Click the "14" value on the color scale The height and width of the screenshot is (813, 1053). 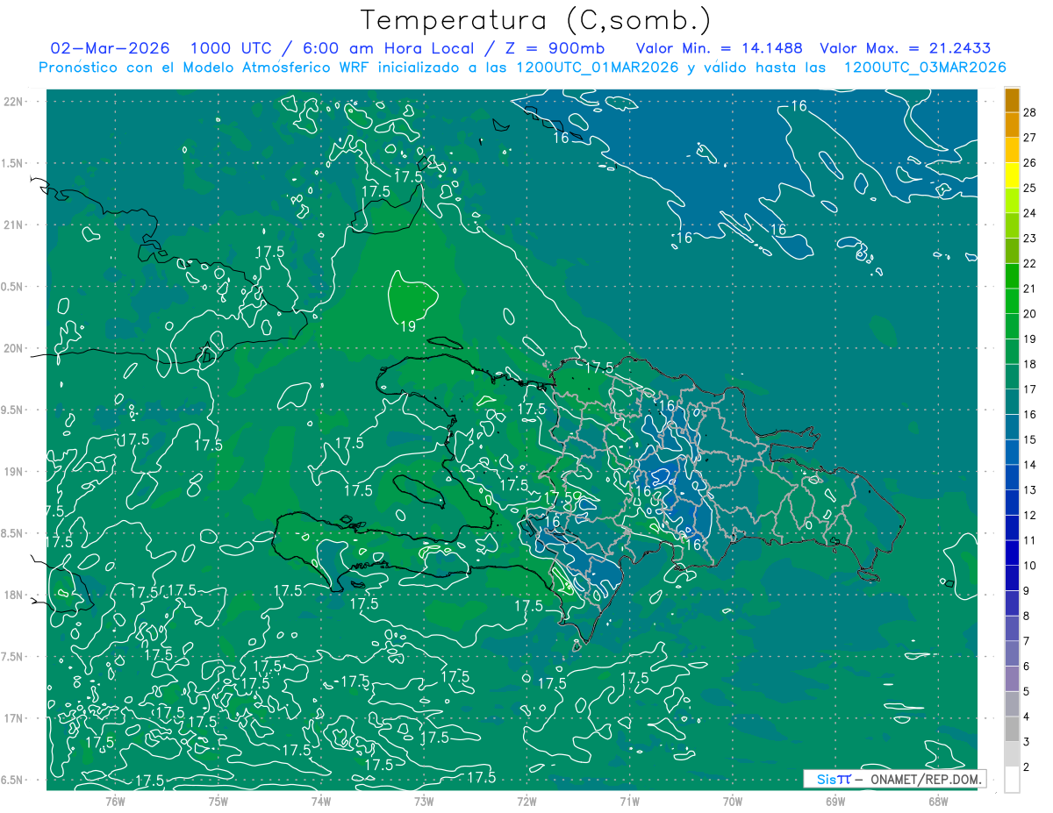click(1030, 464)
